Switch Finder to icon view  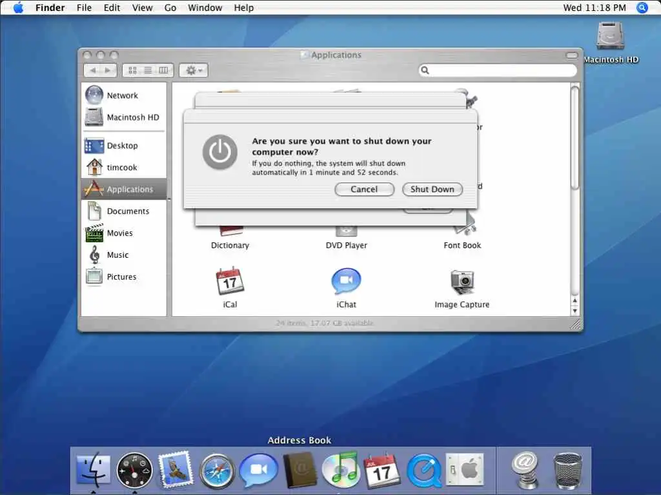tap(132, 70)
